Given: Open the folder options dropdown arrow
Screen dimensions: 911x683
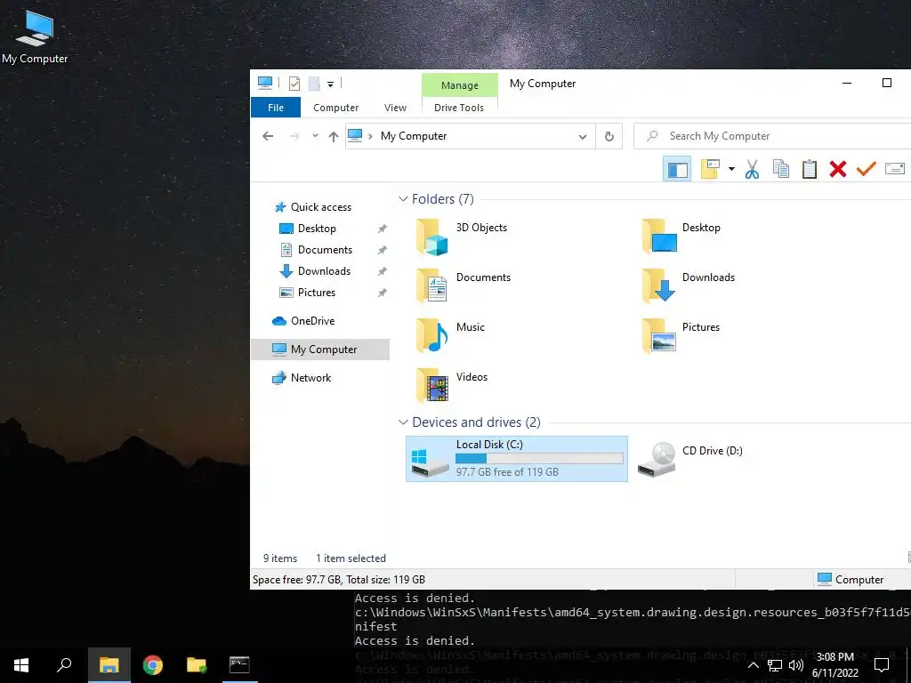Looking at the screenshot, I should (x=731, y=169).
